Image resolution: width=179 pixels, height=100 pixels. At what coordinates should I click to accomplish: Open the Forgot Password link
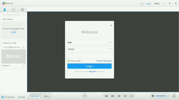coord(104,61)
